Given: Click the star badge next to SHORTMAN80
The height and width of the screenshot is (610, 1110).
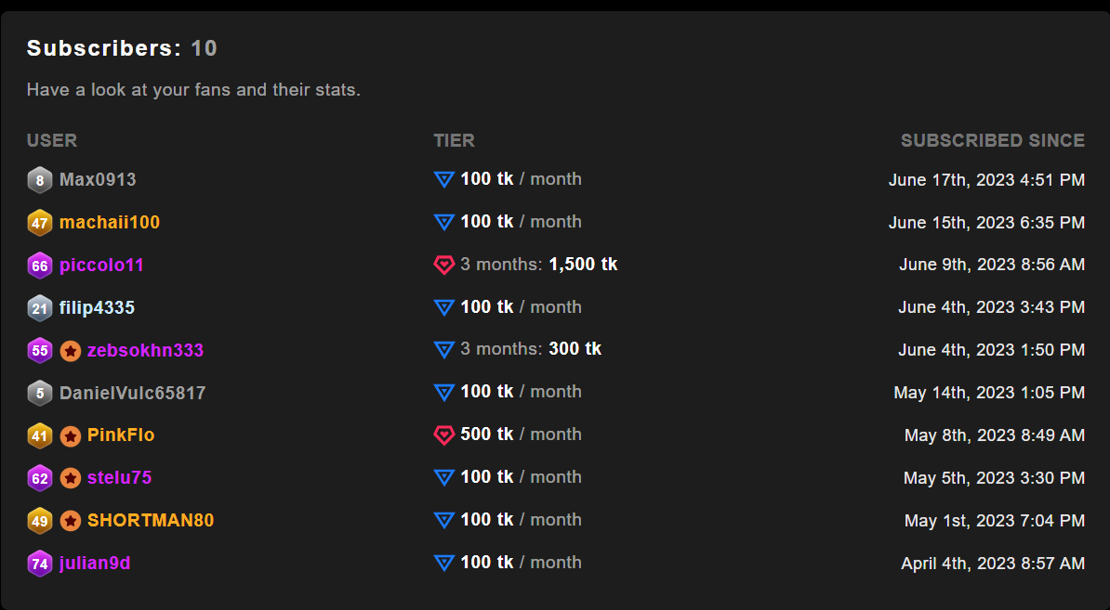Looking at the screenshot, I should (x=71, y=521).
